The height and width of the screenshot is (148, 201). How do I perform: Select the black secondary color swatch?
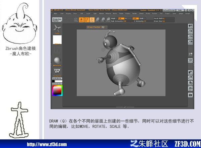click(53, 81)
